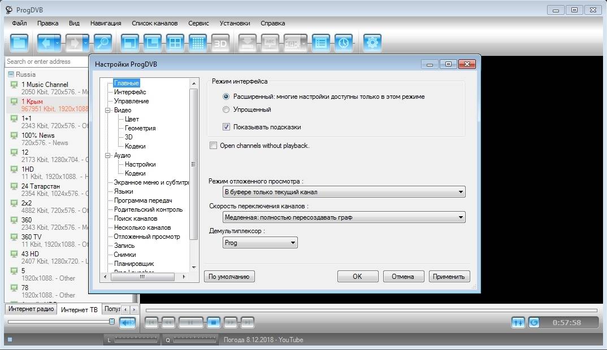Click the Search or enter address field
The height and width of the screenshot is (350, 607).
tap(47, 62)
